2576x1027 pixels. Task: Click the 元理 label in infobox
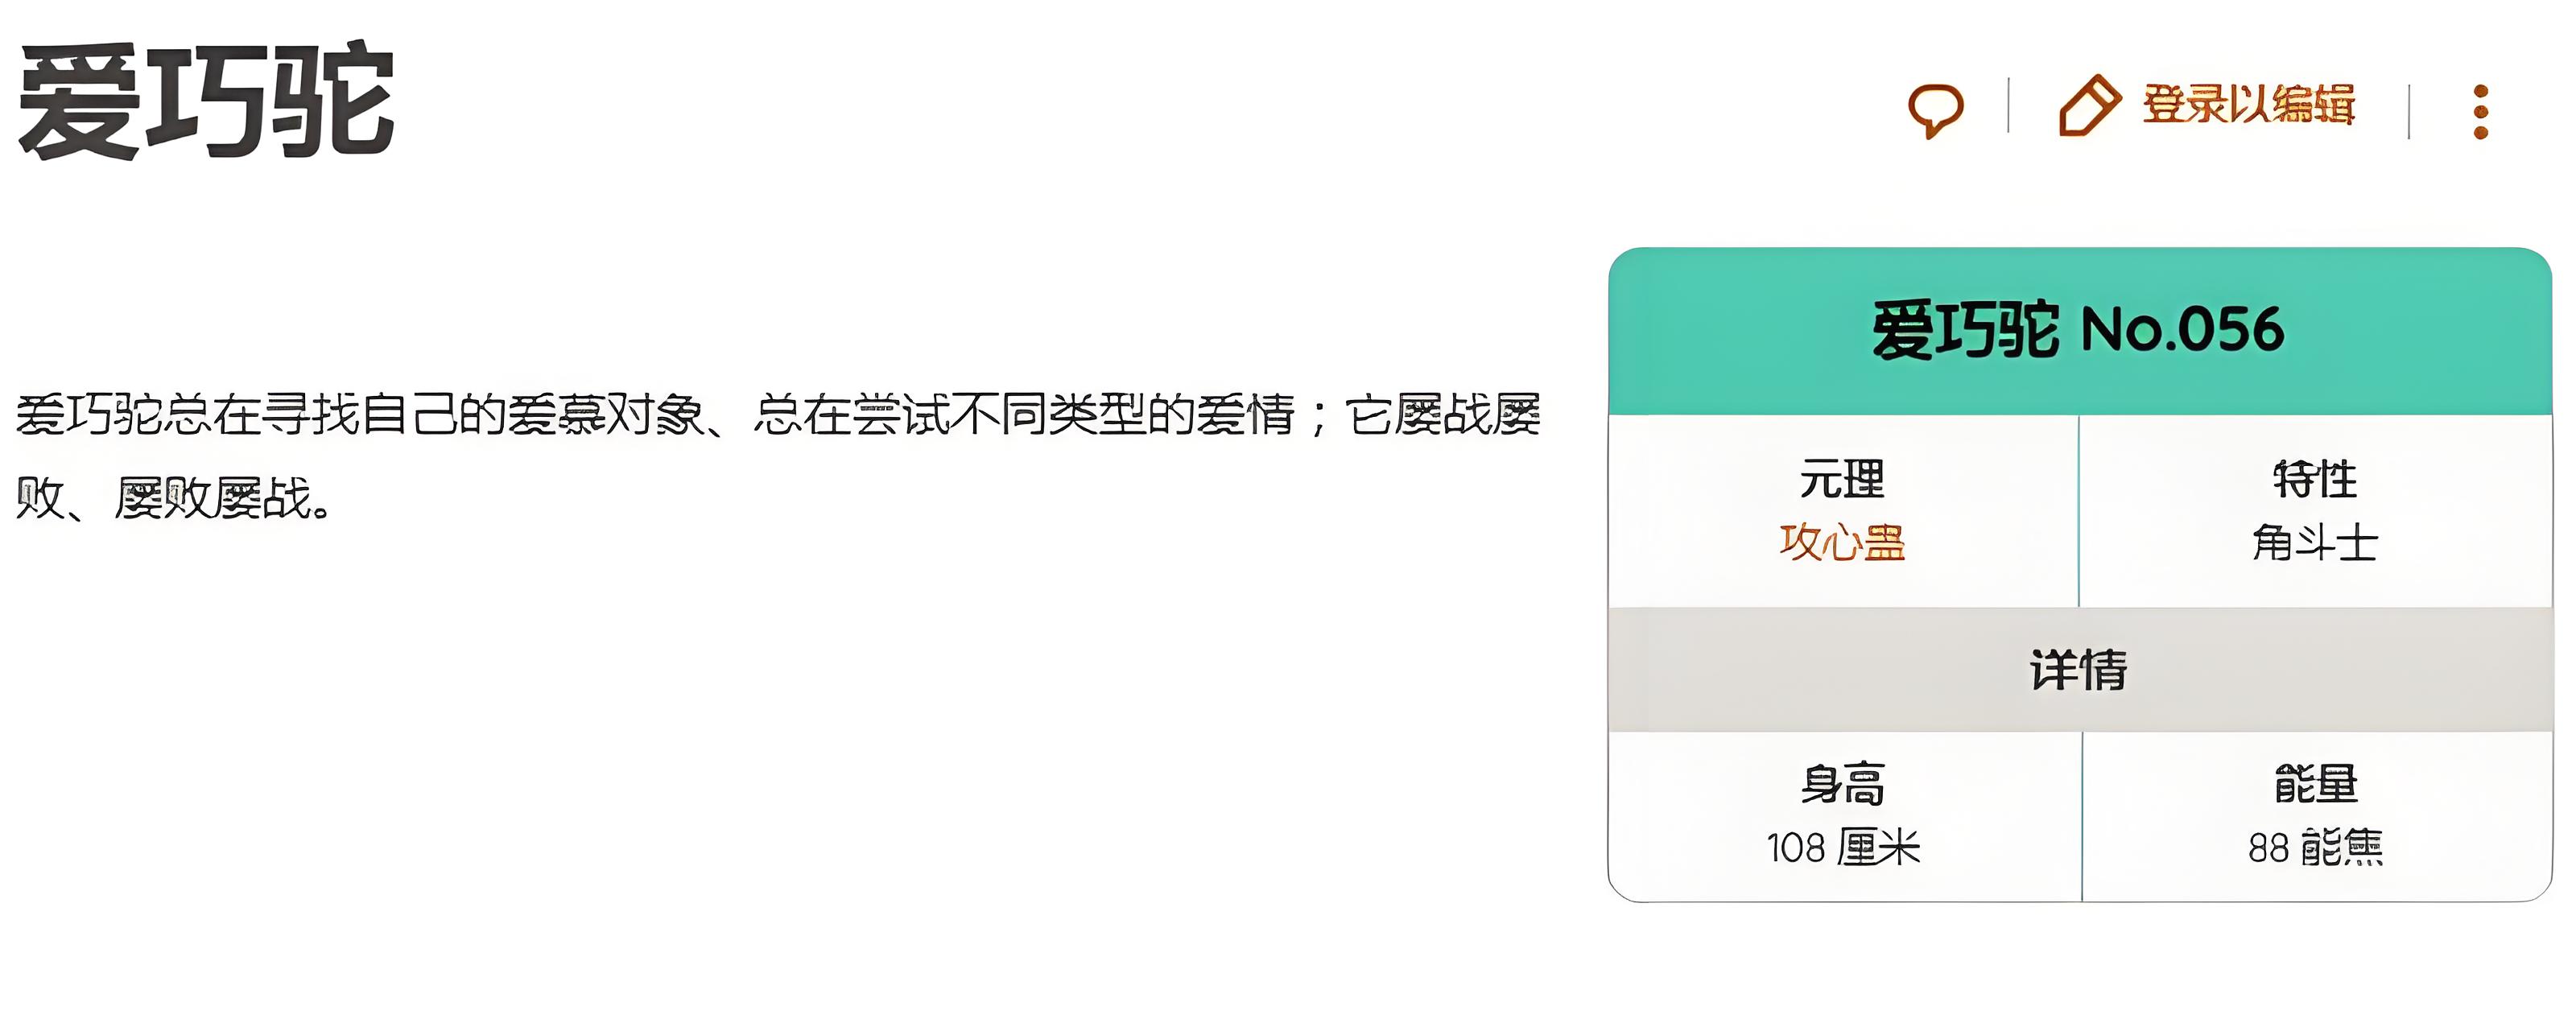(1842, 479)
